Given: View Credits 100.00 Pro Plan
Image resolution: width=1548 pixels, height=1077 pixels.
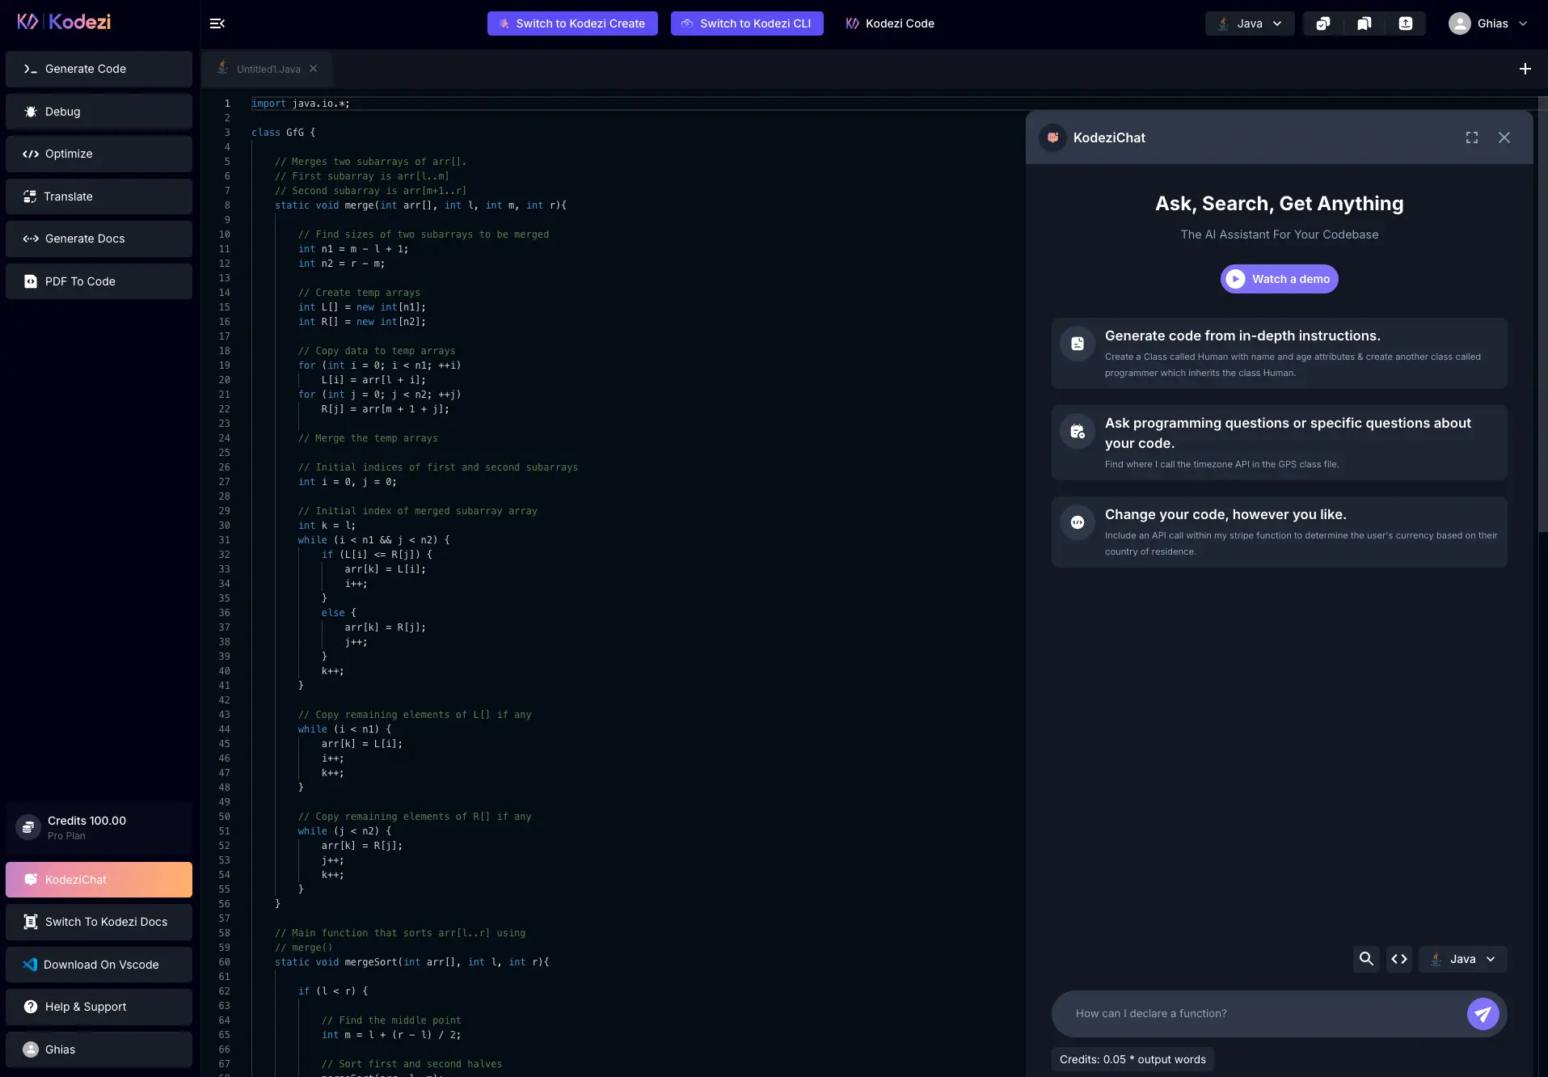Looking at the screenshot, I should (99, 828).
